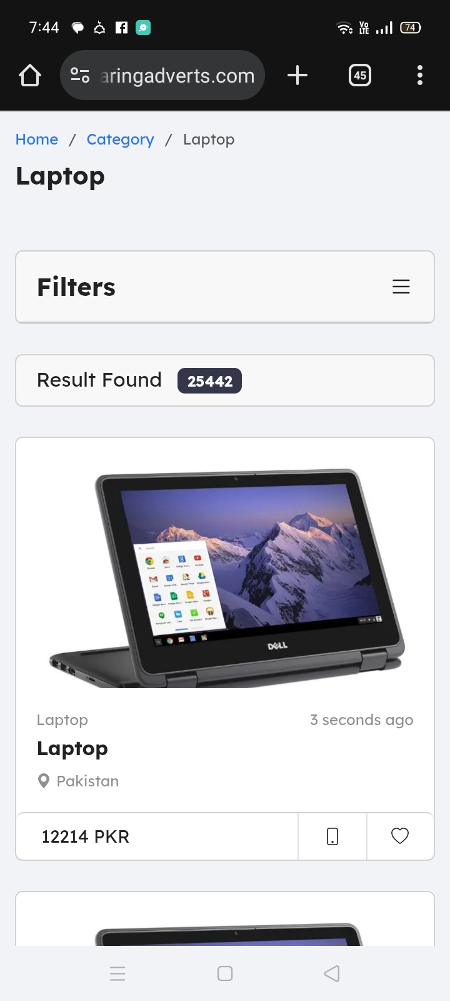The width and height of the screenshot is (450, 1001).
Task: Tap the Android back navigation button
Action: 332,973
